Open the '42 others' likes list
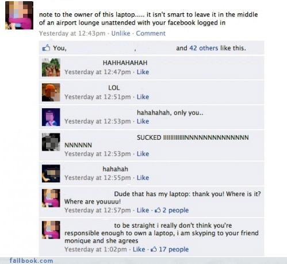Viewport: 287px width, 264px height. [x=204, y=48]
